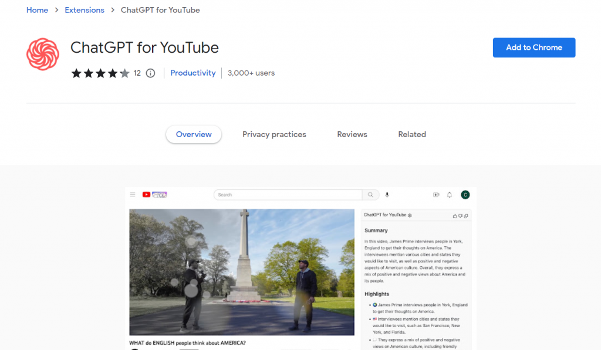Click the five-star rating display
The height and width of the screenshot is (350, 601).
[x=100, y=73]
